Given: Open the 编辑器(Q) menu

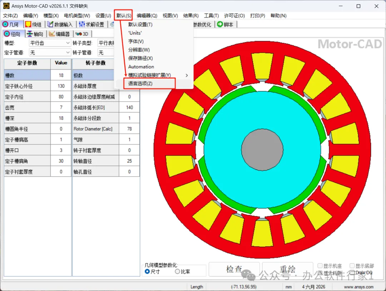Looking at the screenshot, I should point(147,15).
